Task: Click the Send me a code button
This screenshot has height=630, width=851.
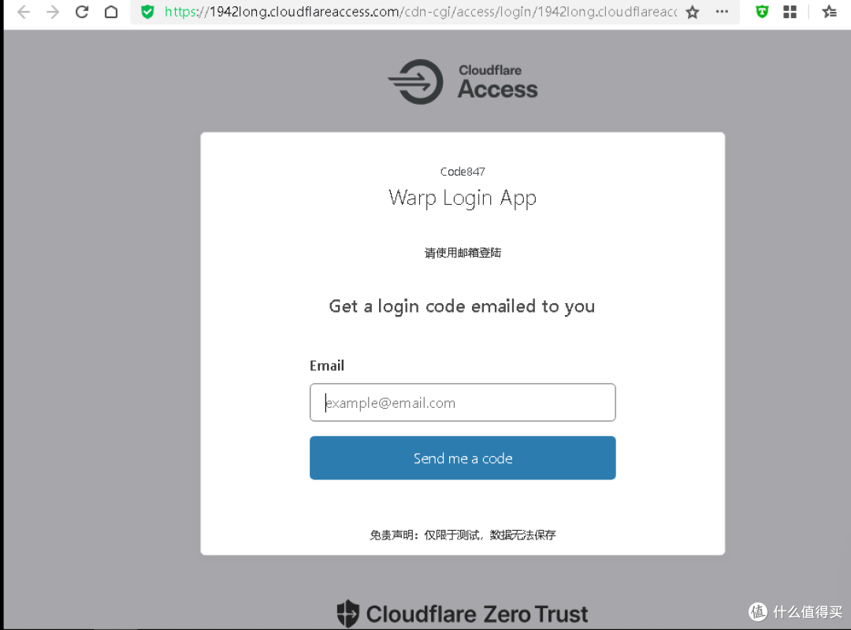Action: tap(463, 458)
